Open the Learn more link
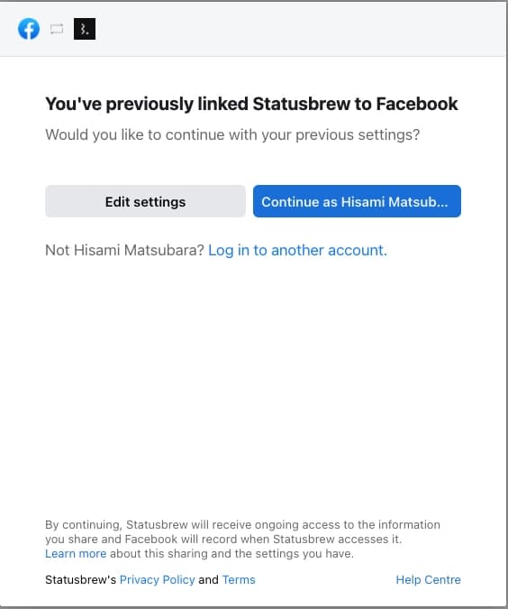The image size is (508, 609). tap(76, 553)
